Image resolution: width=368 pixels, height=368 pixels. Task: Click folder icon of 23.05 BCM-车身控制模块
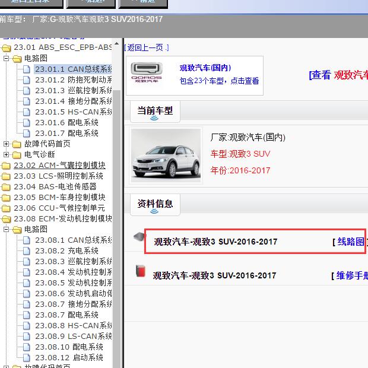[x=7, y=198]
